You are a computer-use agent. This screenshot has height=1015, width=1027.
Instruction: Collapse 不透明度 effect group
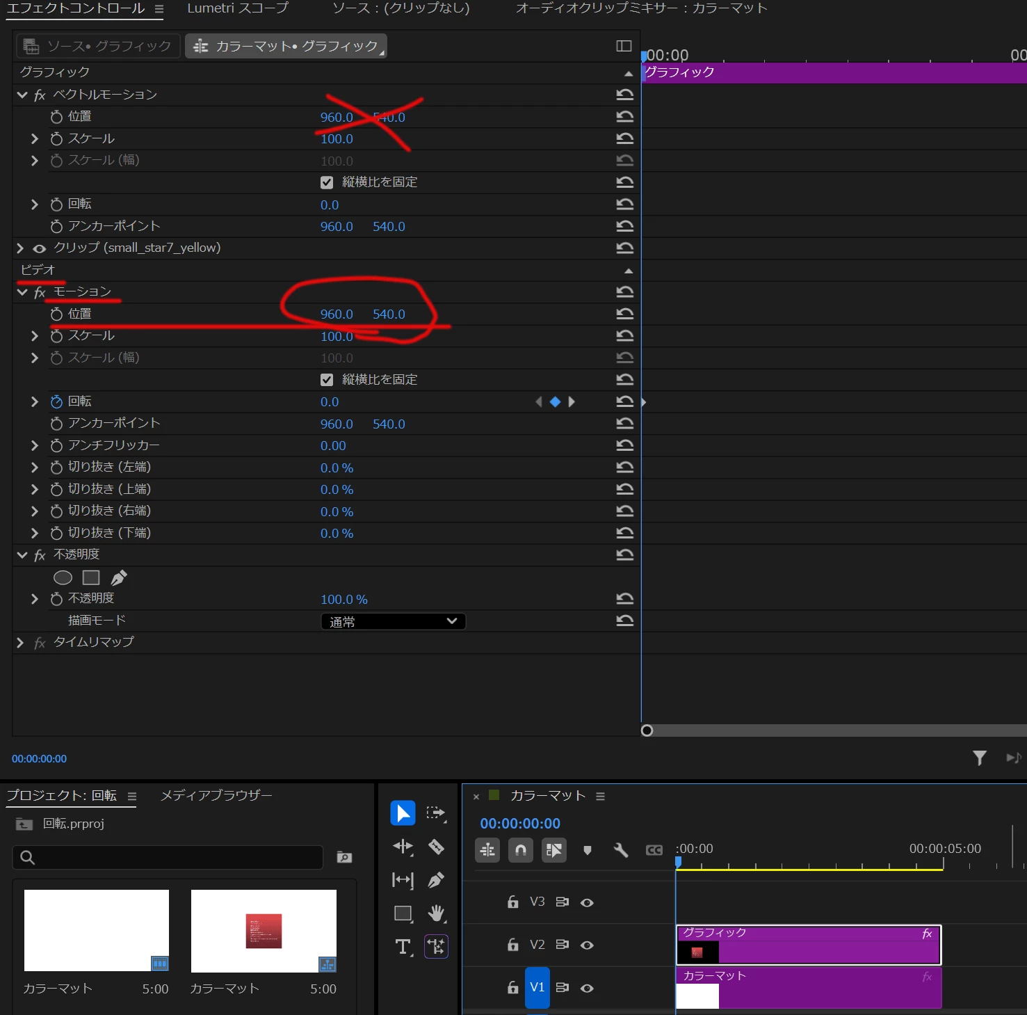[x=22, y=555]
